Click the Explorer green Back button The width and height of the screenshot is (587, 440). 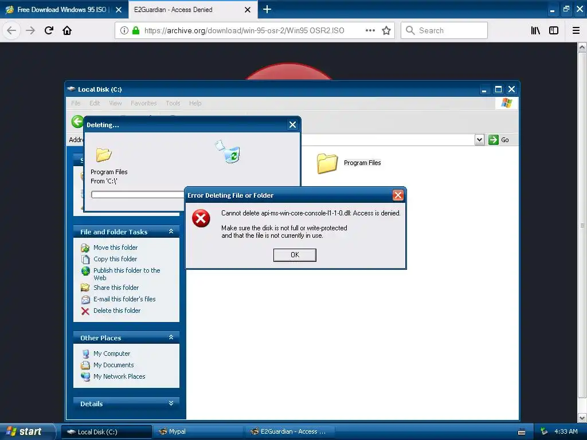77,121
